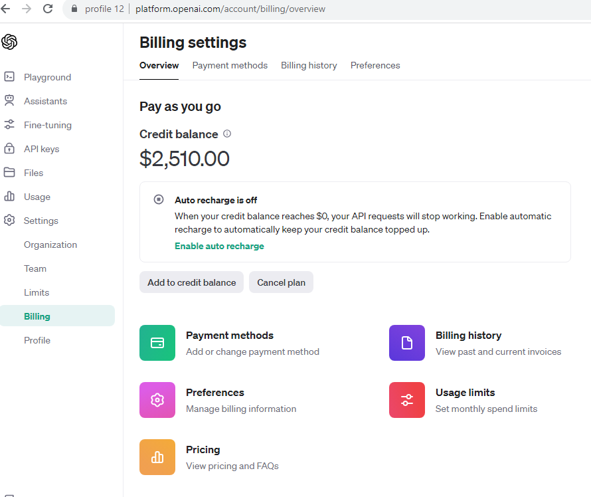Image resolution: width=591 pixels, height=497 pixels.
Task: Switch to the Preferences tab
Action: (375, 65)
